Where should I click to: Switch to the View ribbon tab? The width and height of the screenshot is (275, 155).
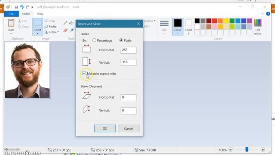pyautogui.click(x=40, y=14)
